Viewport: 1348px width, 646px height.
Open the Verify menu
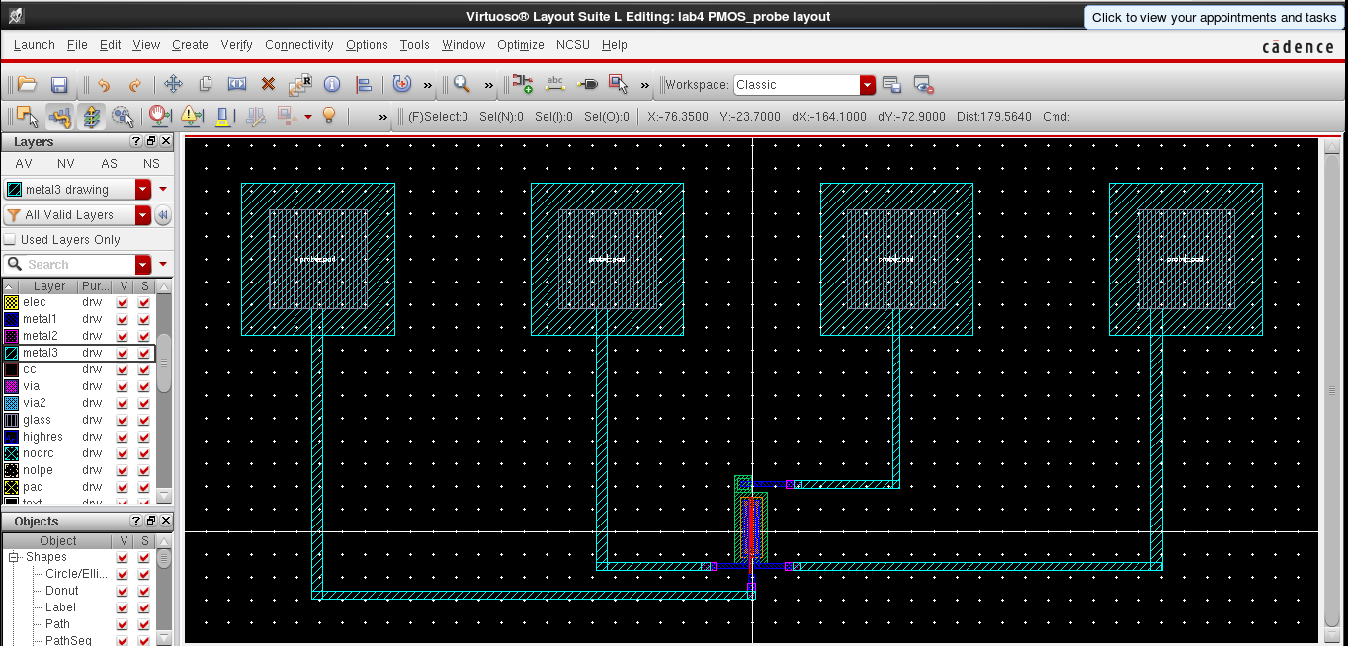pos(236,45)
